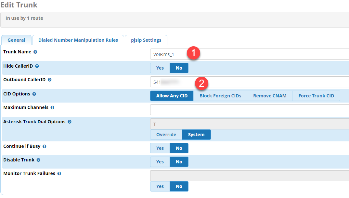Viewport: 349px width, 198px height.
Task: Open help tooltip for Outbound CallerID
Action: pos(50,80)
